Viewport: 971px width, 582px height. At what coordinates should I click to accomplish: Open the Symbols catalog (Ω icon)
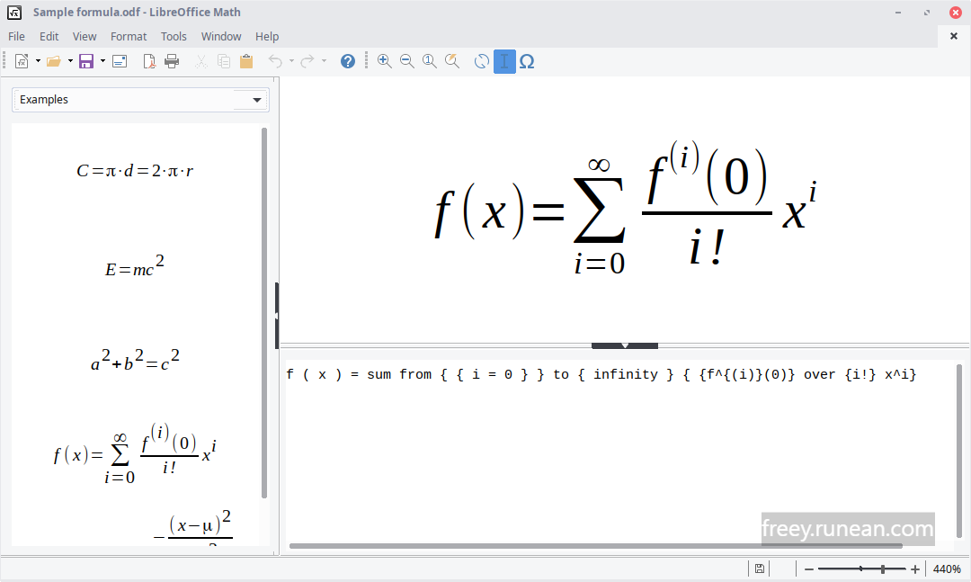pos(527,61)
